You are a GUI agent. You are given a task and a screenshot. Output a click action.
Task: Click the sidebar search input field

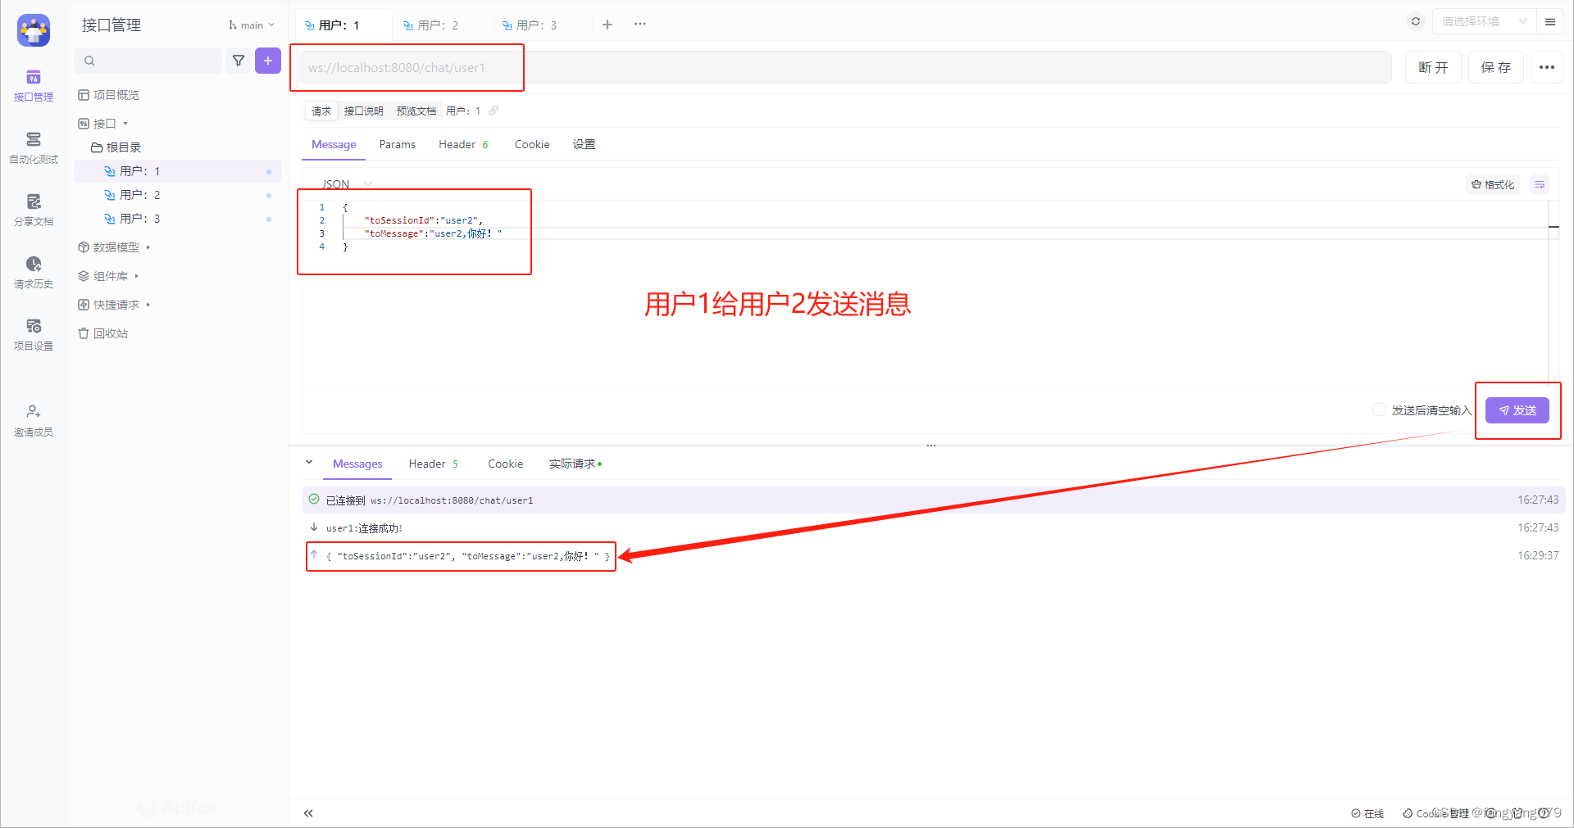148,61
